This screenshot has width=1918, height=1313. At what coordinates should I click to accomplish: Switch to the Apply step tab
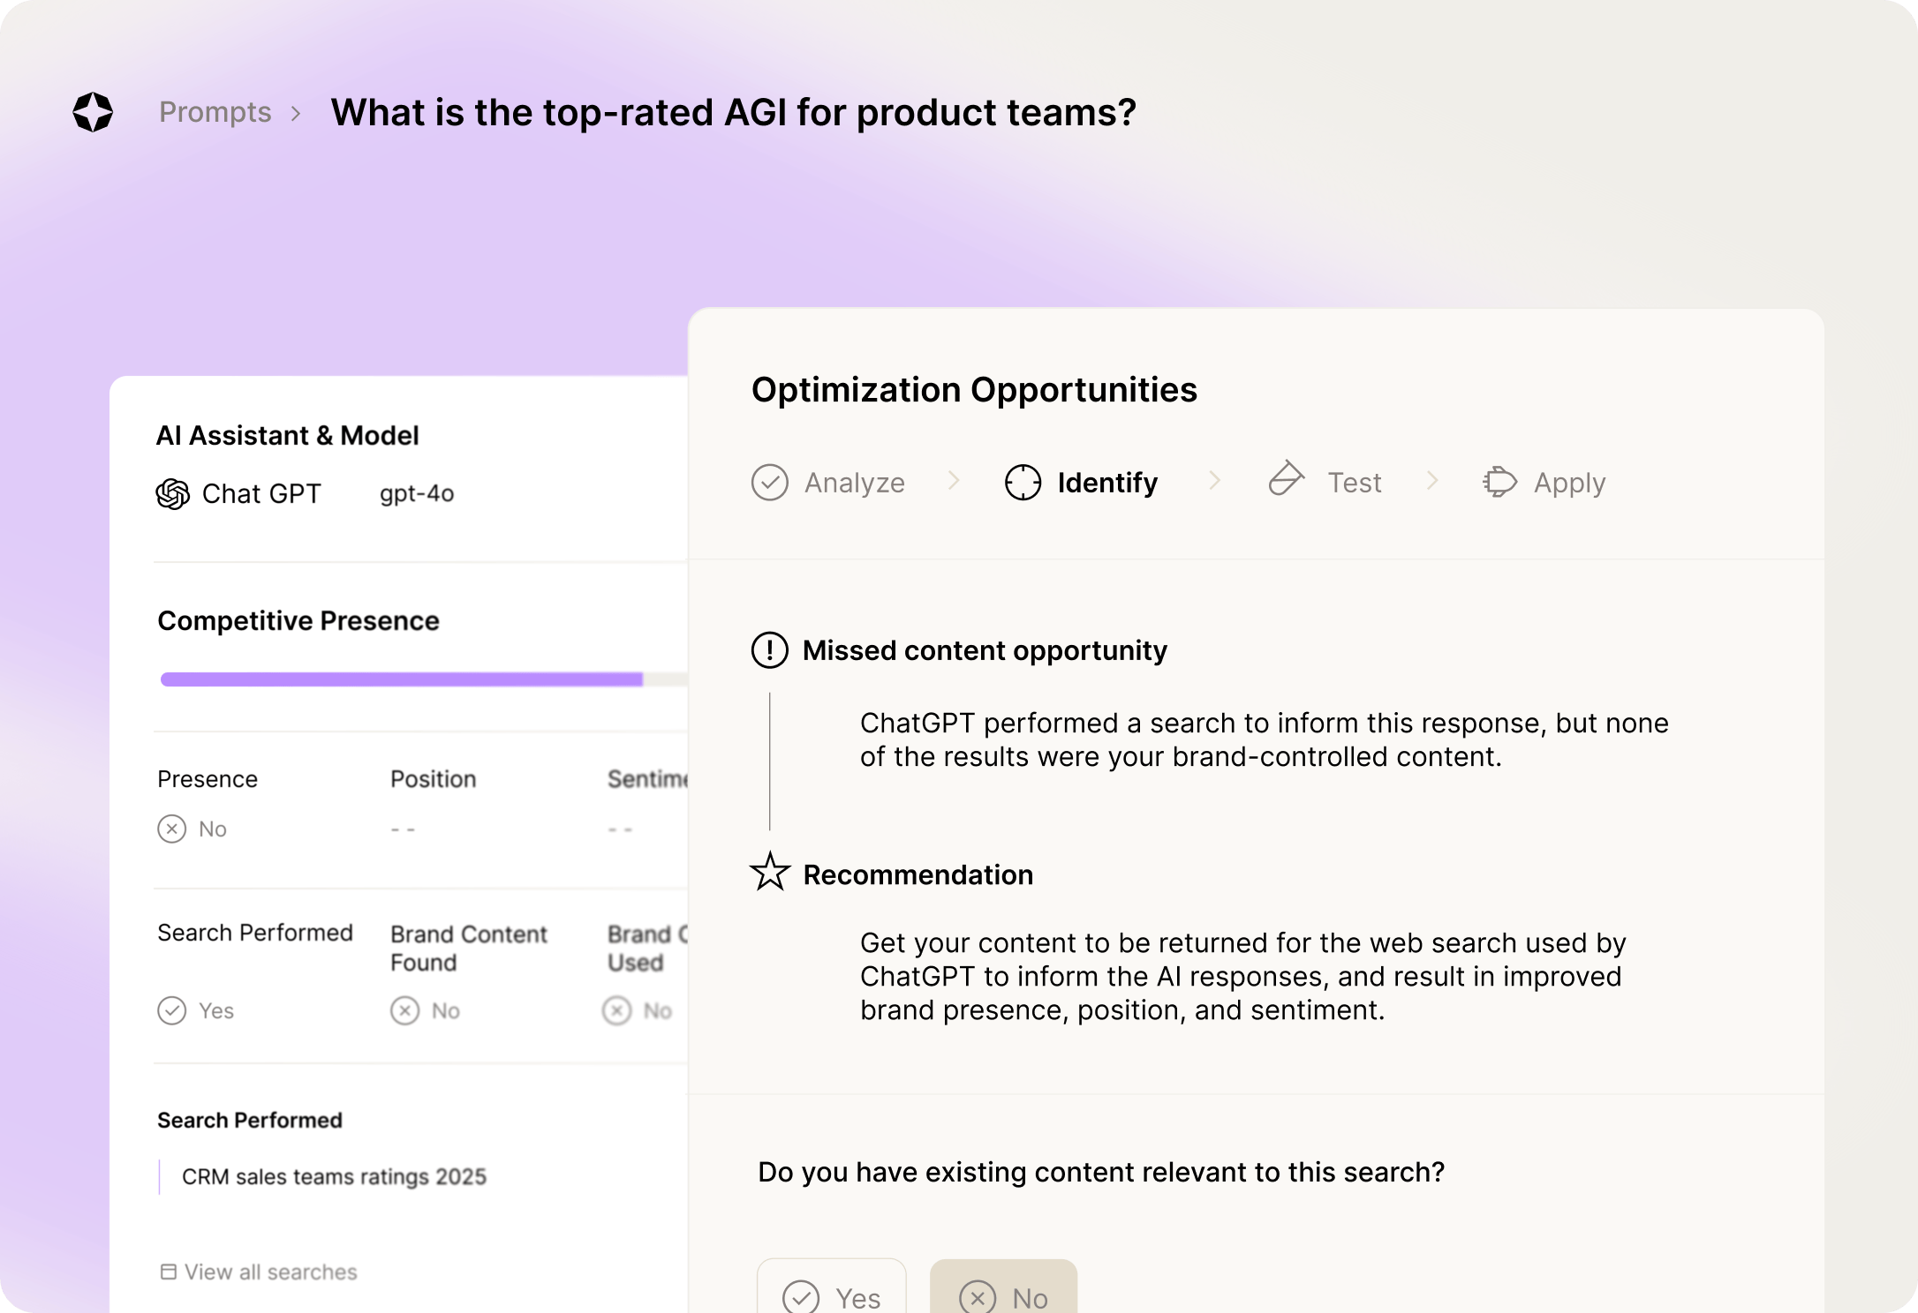pyautogui.click(x=1569, y=483)
